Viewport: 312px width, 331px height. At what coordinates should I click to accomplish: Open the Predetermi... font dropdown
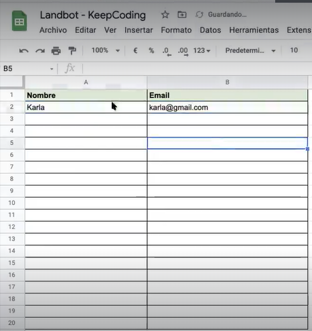coord(250,51)
